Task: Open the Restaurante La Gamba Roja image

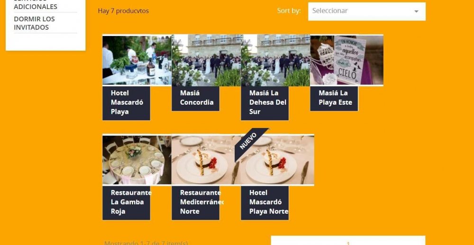Action: [137, 160]
